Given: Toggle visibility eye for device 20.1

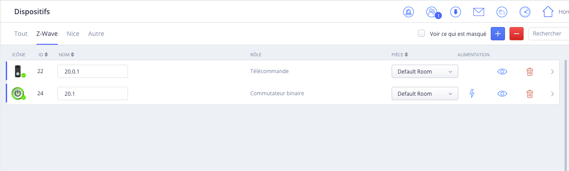Looking at the screenshot, I should pyautogui.click(x=502, y=93).
